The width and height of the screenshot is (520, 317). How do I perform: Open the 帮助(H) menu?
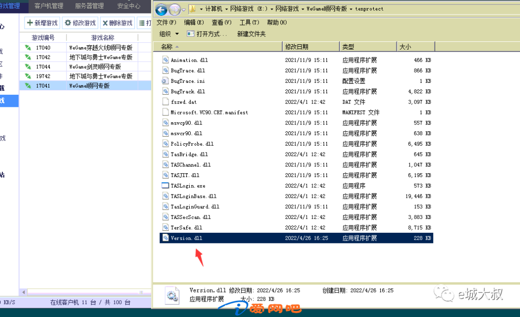pos(276,23)
